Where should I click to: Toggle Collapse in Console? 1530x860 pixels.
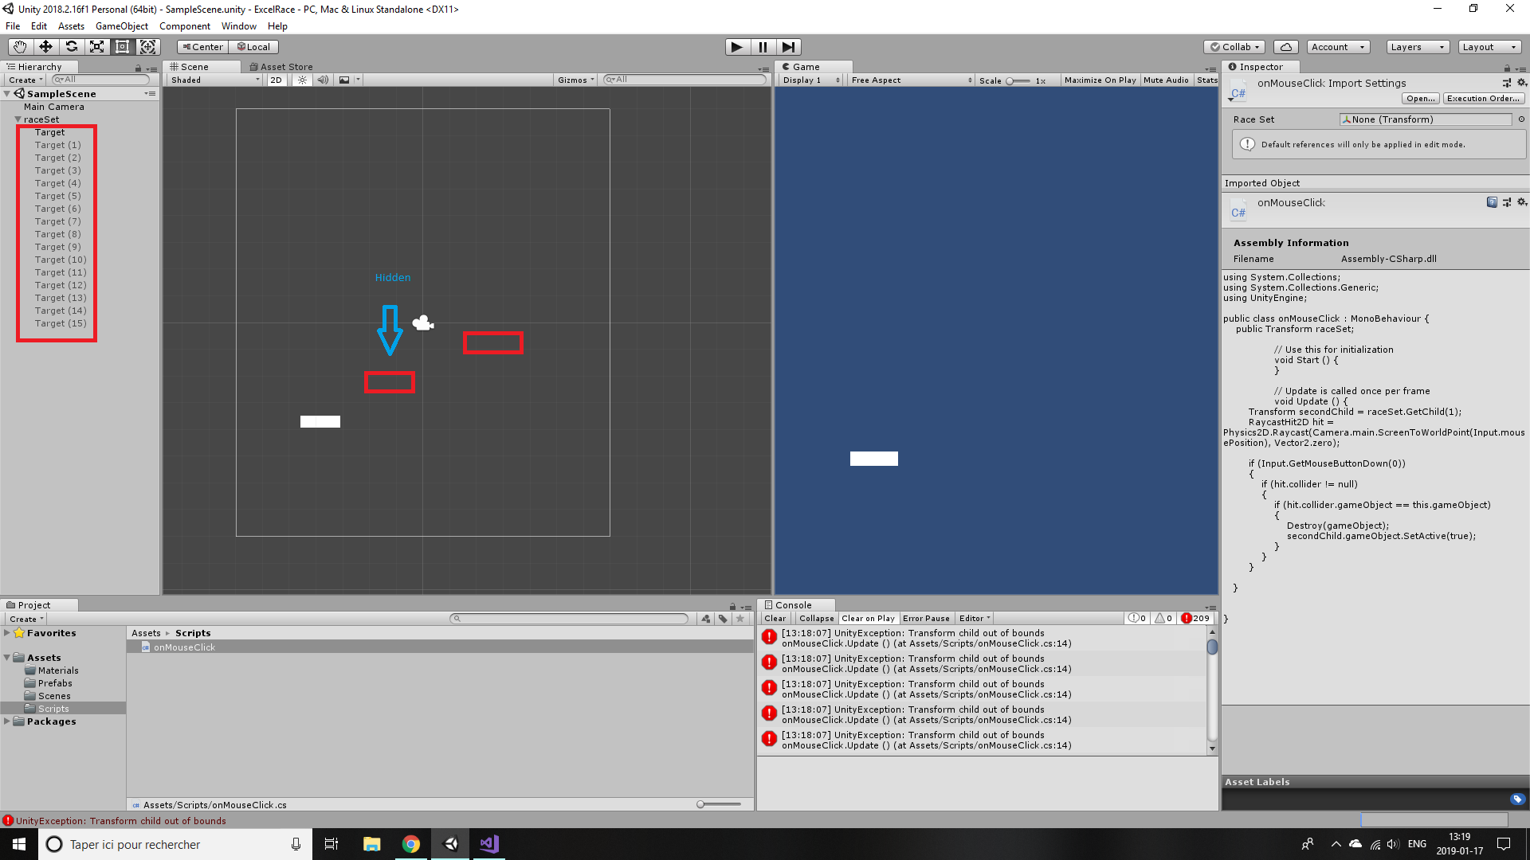pyautogui.click(x=816, y=618)
